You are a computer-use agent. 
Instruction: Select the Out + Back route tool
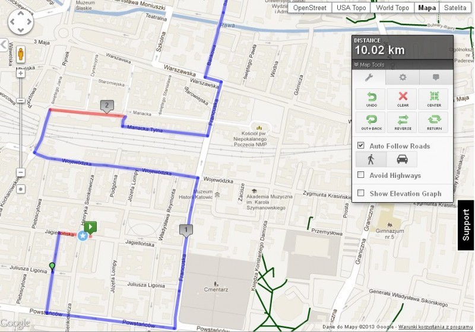[371, 122]
